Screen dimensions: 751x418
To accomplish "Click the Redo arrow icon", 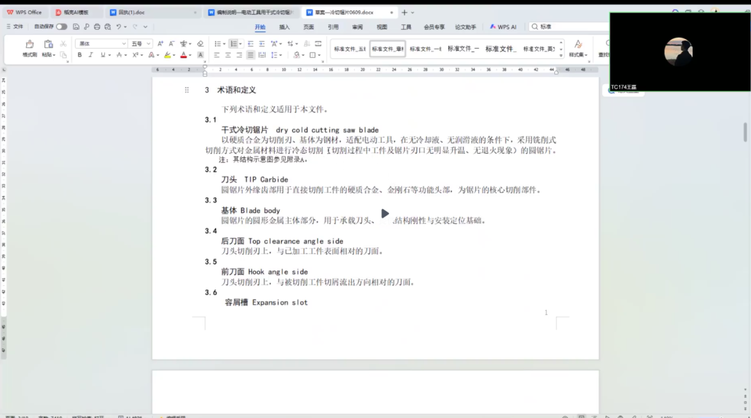I will [x=135, y=27].
